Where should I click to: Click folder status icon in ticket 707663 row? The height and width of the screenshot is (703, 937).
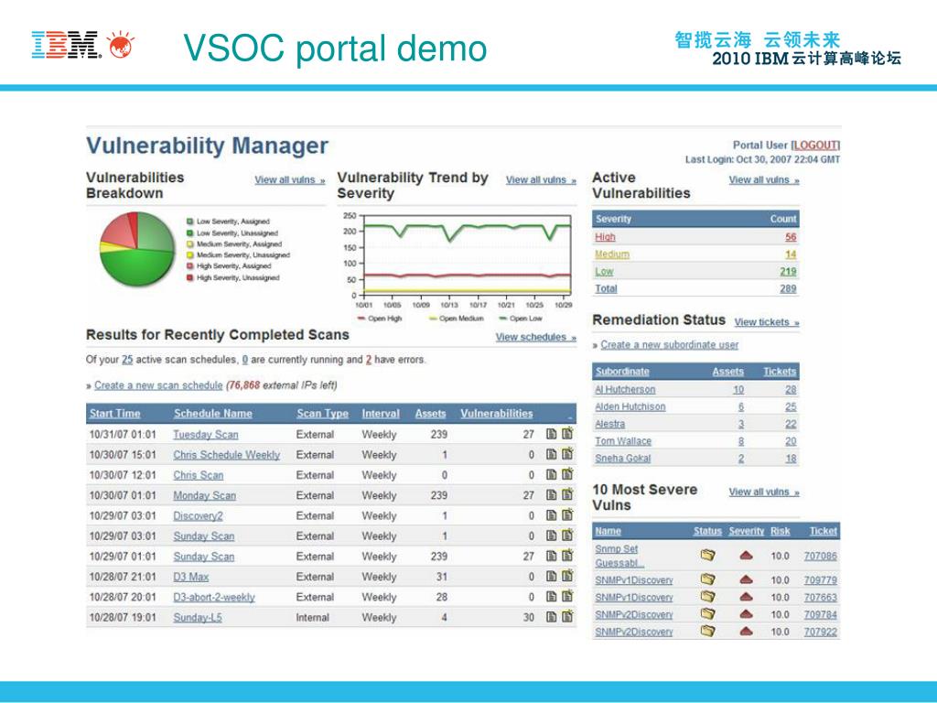707,597
